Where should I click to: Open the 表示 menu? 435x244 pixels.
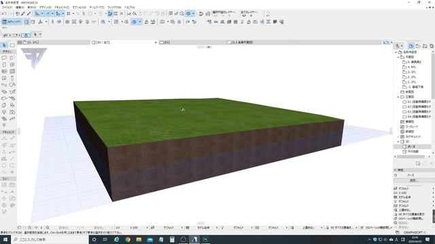(x=32, y=7)
